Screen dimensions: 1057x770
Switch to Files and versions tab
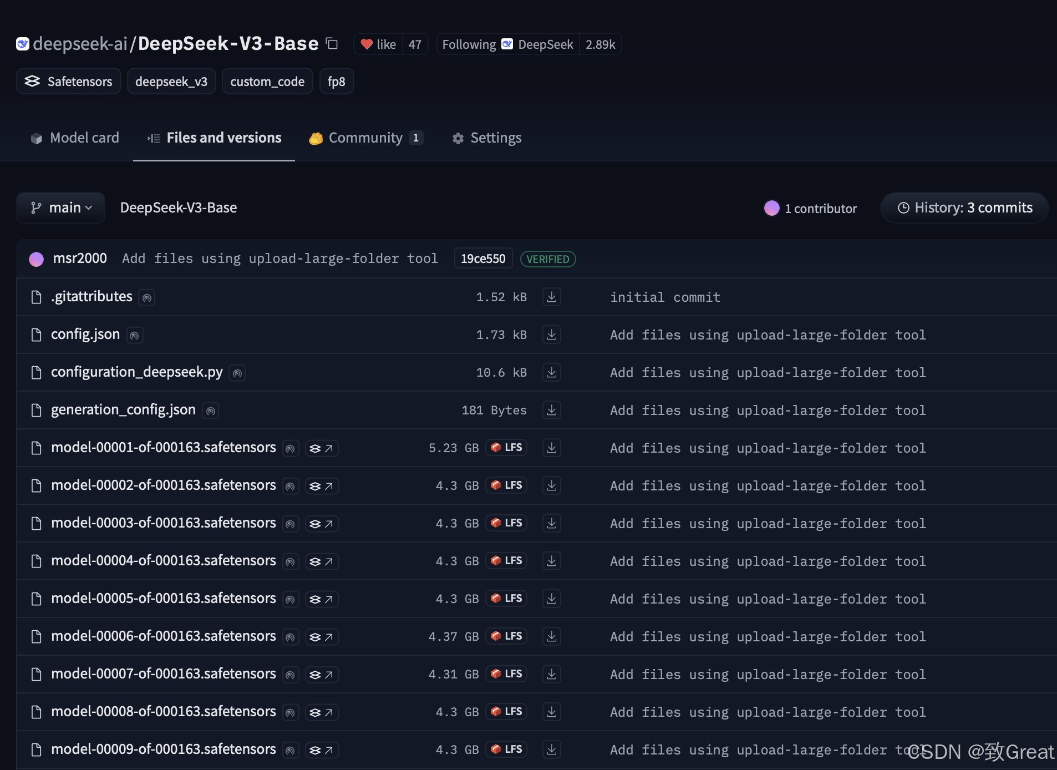pyautogui.click(x=214, y=138)
